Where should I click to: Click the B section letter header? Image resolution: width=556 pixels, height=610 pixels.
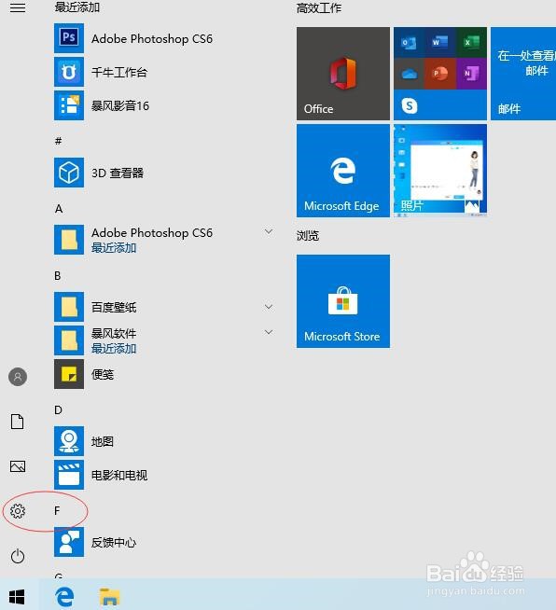pyautogui.click(x=58, y=276)
